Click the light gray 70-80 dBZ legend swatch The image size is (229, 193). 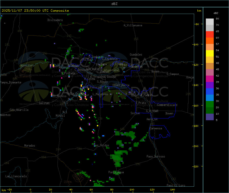click(210, 22)
